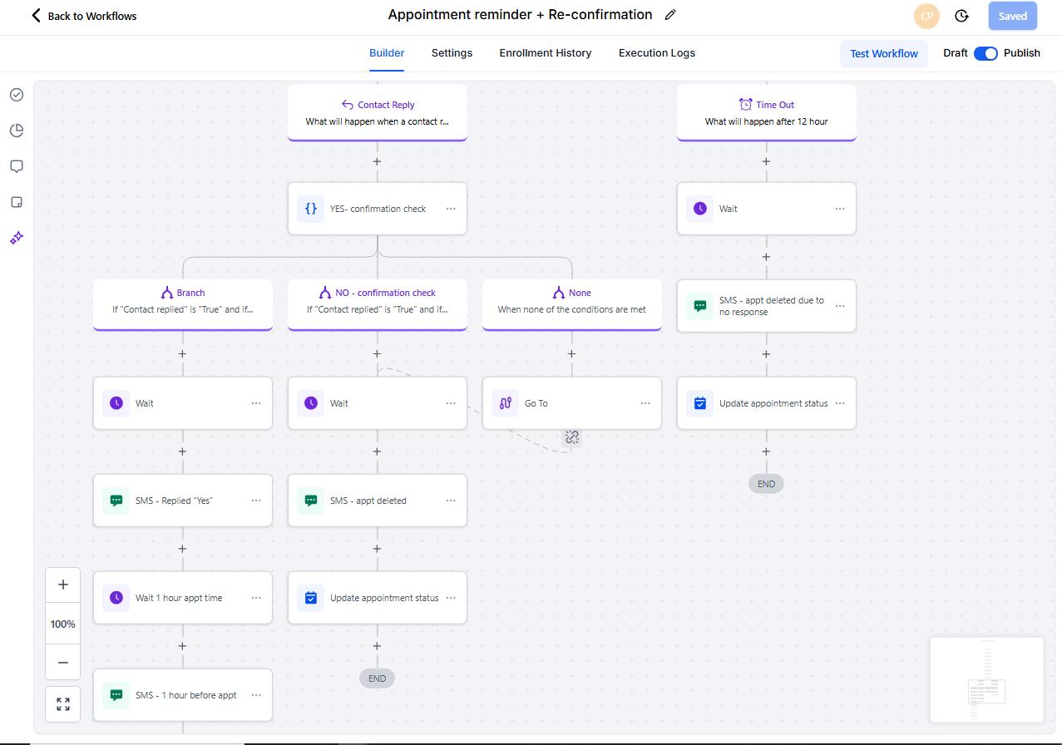Click the Saved button
Screen dimensions: 1062x745
(x=1012, y=16)
